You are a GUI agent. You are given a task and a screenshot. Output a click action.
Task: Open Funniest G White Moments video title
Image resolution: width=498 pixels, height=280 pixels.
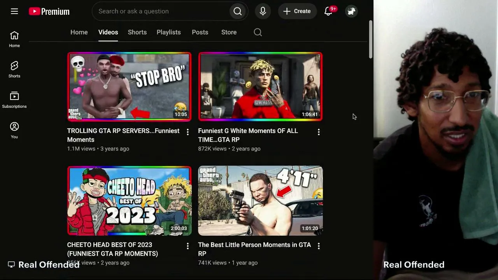[248, 135]
